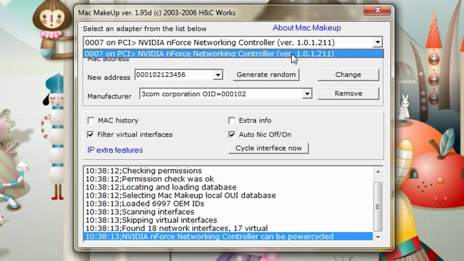Click the log scrollbar thumb
The image size is (464, 261).
click(378, 207)
